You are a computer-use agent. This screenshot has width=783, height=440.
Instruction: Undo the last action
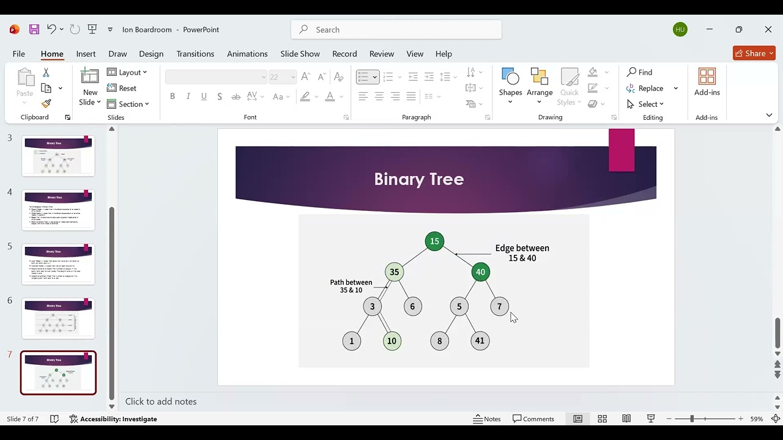coord(51,29)
